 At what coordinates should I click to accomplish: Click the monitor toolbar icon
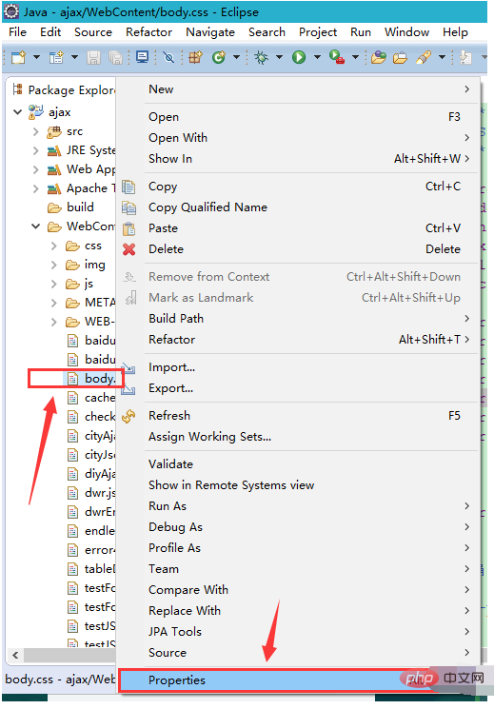coord(143,57)
